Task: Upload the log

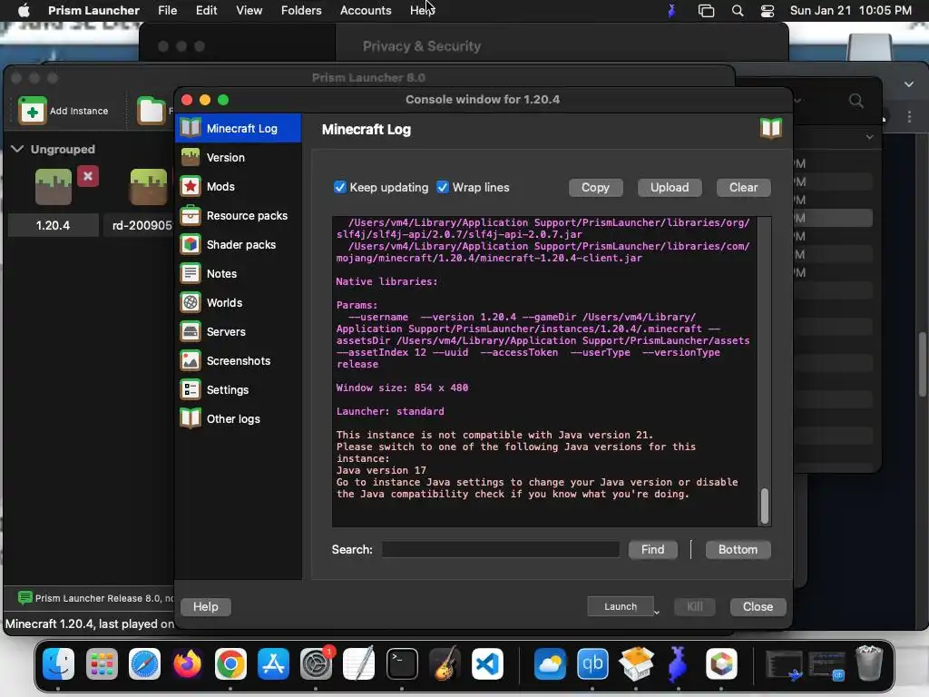Action: tap(670, 187)
